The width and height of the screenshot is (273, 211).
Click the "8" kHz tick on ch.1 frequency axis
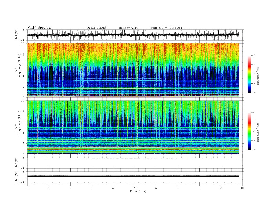tap(24, 54)
